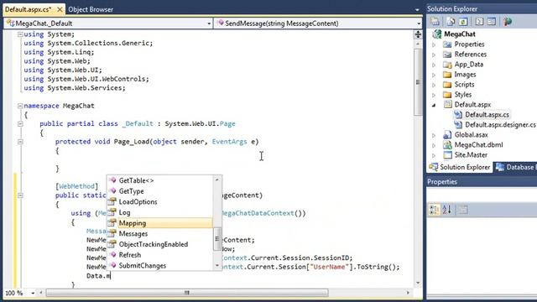Viewport: 537px width, 302px height.
Task: Click the Data.m text being typed
Action: pos(99,276)
